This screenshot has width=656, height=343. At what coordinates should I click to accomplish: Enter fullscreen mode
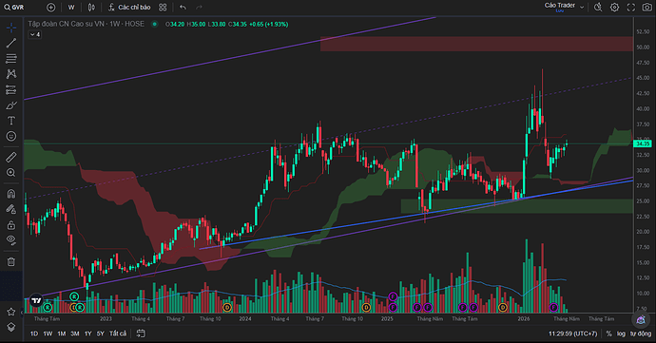(631, 8)
